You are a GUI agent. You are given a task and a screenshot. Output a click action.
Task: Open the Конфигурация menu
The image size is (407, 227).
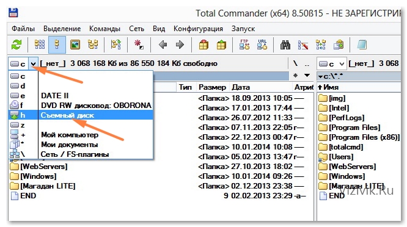click(x=198, y=29)
